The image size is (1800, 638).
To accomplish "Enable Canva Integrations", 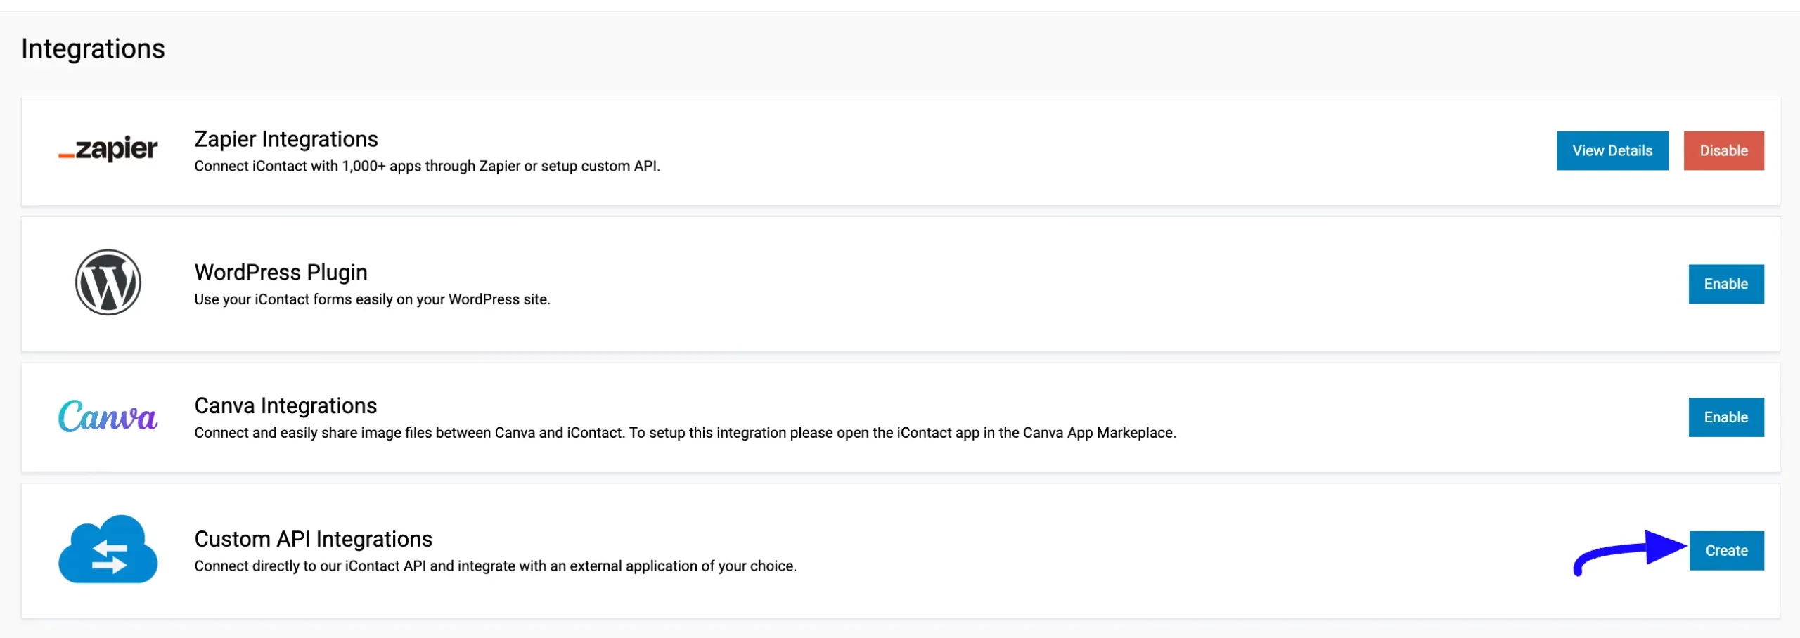I will [1726, 417].
